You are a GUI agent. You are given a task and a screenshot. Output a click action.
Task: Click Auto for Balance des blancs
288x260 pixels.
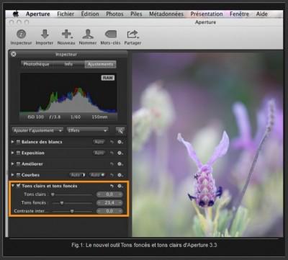pos(99,142)
